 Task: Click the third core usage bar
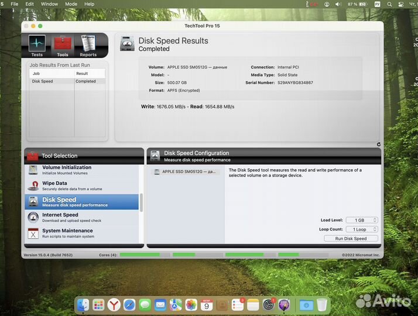click(x=251, y=255)
